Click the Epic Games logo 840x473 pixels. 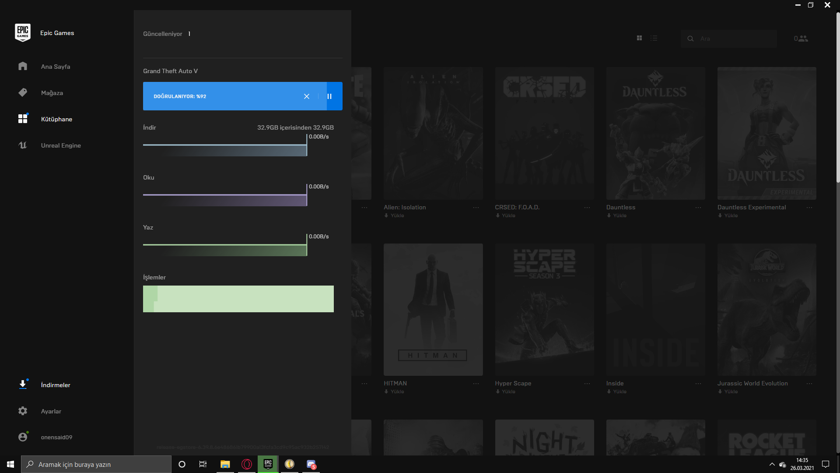coord(23,33)
